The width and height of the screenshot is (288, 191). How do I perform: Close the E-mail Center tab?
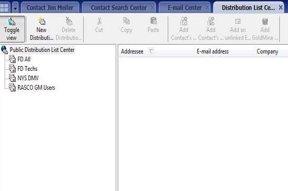tap(207, 7)
